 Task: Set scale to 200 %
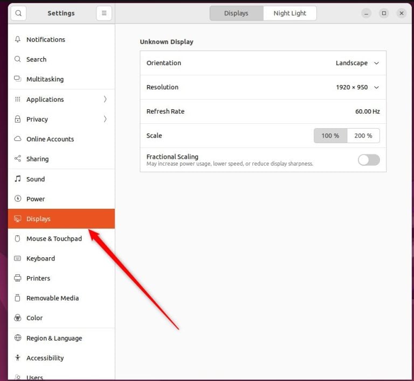(363, 136)
